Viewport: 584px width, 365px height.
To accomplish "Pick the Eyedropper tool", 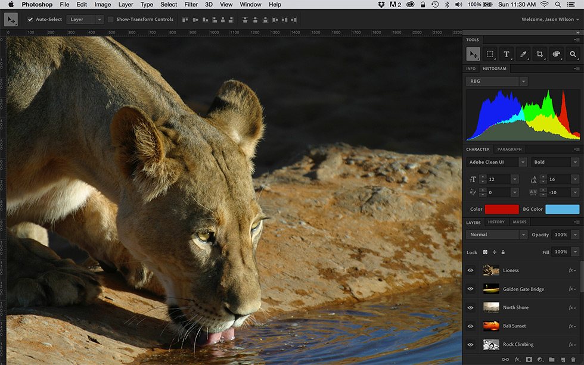I will pos(523,54).
